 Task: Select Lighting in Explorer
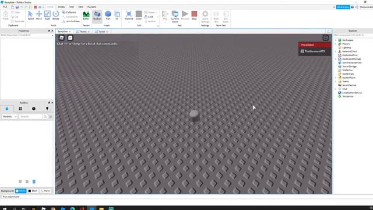pyautogui.click(x=346, y=48)
